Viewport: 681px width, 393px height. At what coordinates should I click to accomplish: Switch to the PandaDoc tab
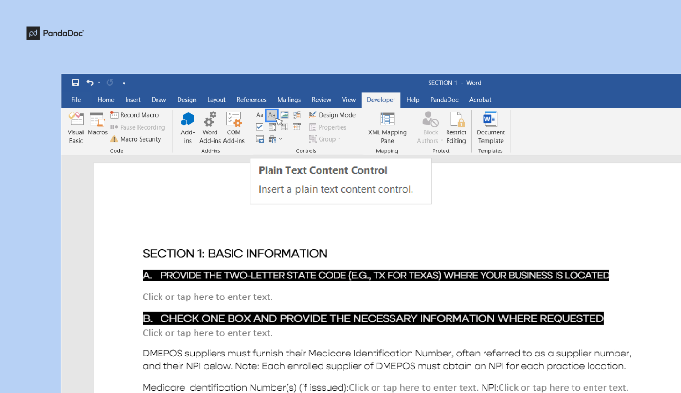tap(445, 100)
